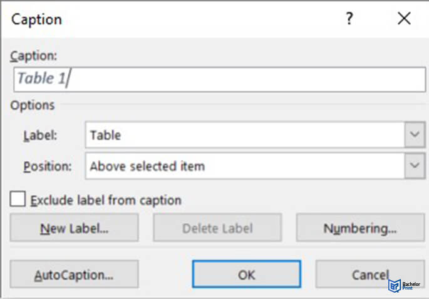Confirm the caption with OK
429x299 pixels.
point(247,274)
